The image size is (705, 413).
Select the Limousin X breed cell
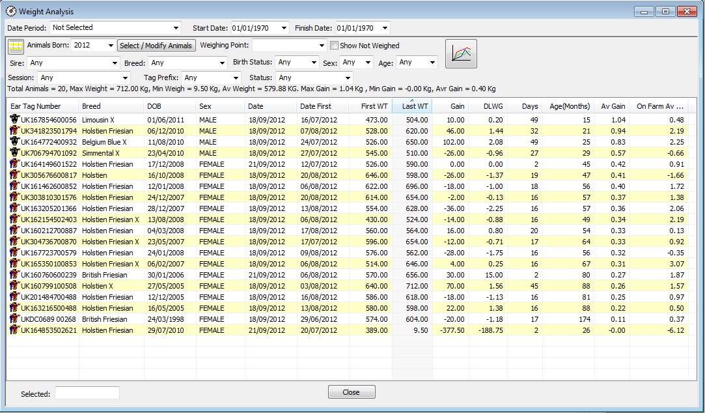pos(98,120)
